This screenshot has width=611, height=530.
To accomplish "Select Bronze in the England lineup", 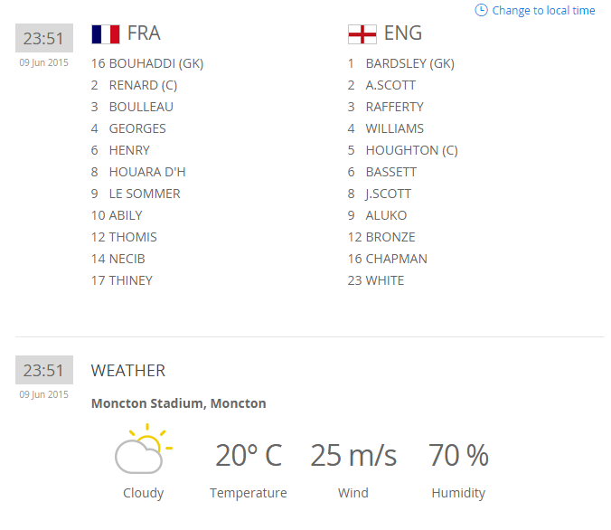I will (x=390, y=237).
